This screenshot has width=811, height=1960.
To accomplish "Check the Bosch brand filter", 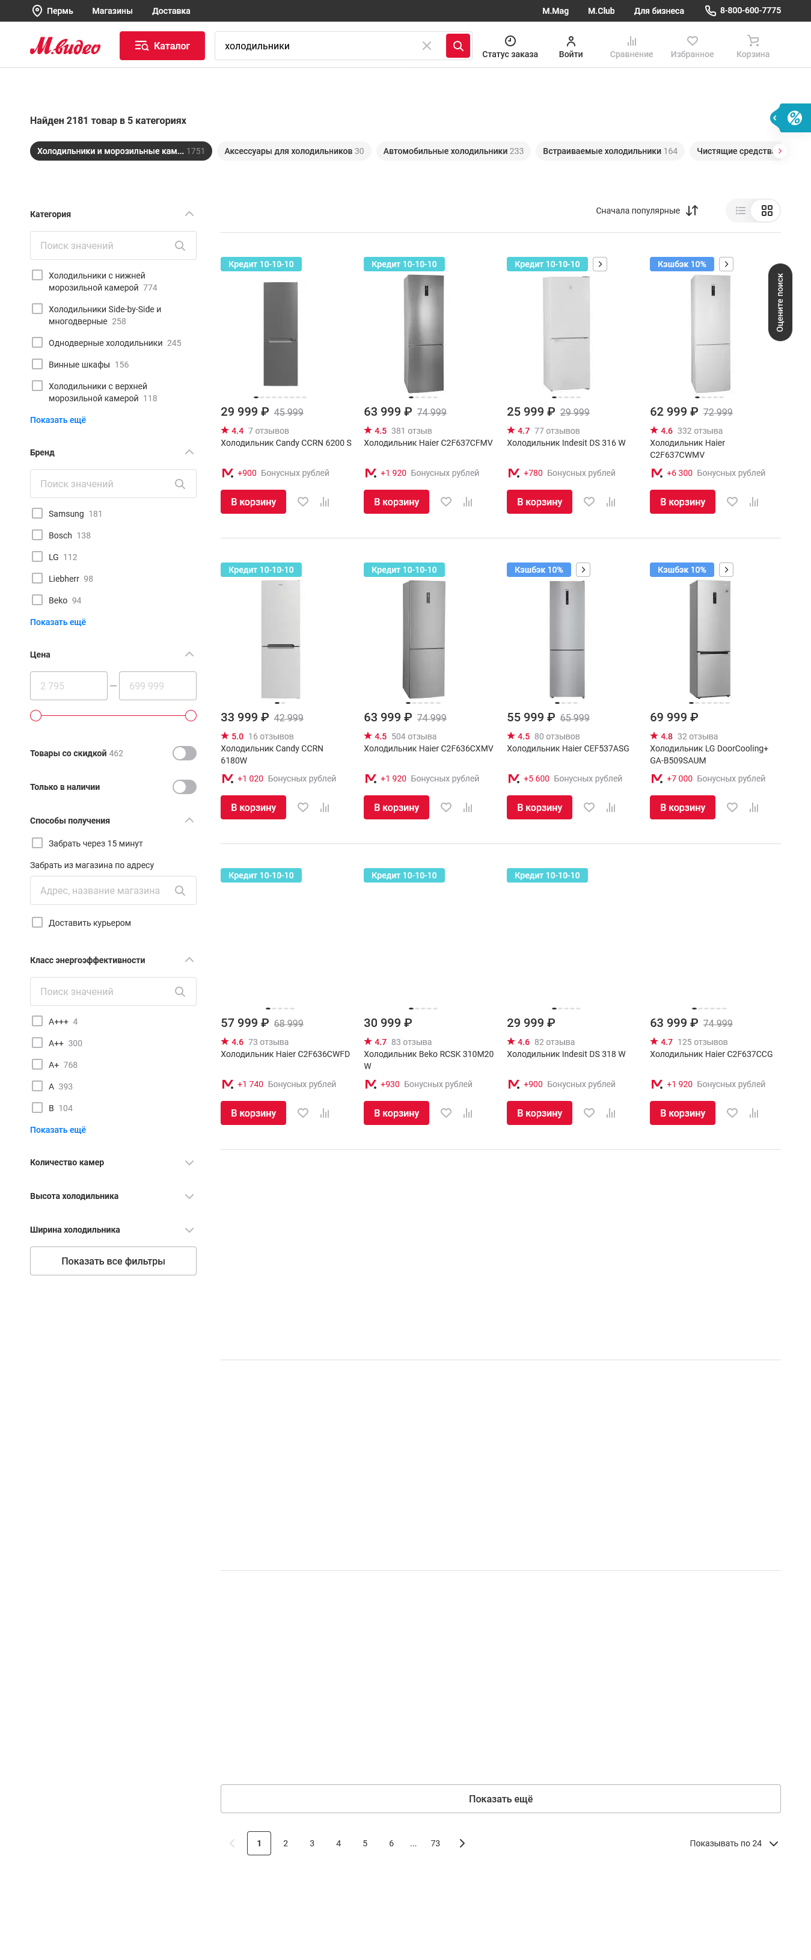I will pos(37,535).
